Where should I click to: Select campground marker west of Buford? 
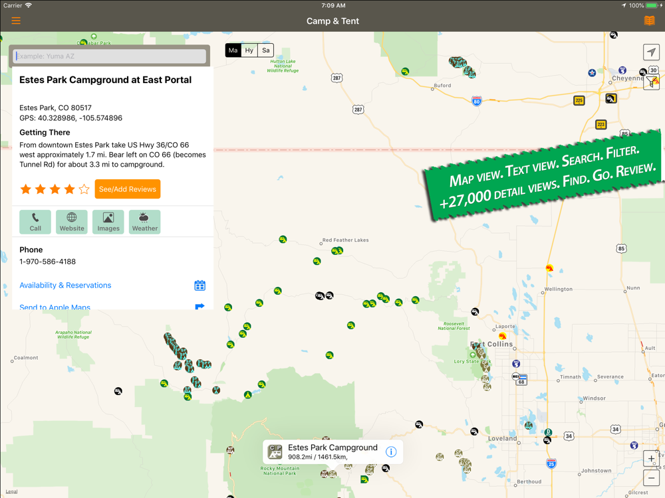pyautogui.click(x=406, y=72)
